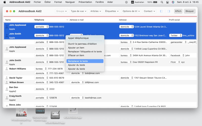The height and width of the screenshot is (126, 202).
Task: Choose Ajouter un item in context menu
Action: [x=85, y=48]
